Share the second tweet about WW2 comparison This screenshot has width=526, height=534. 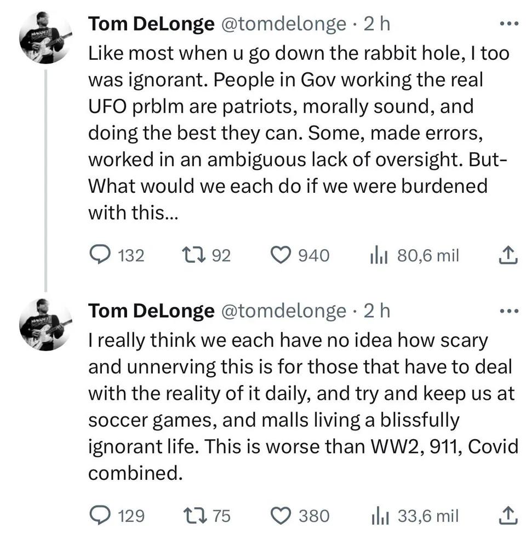click(509, 515)
